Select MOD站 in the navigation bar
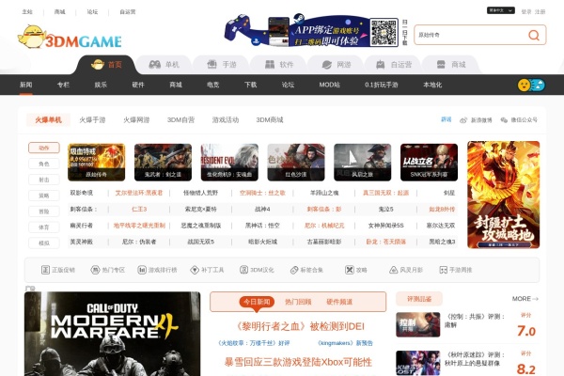This screenshot has width=564, height=376. point(330,85)
